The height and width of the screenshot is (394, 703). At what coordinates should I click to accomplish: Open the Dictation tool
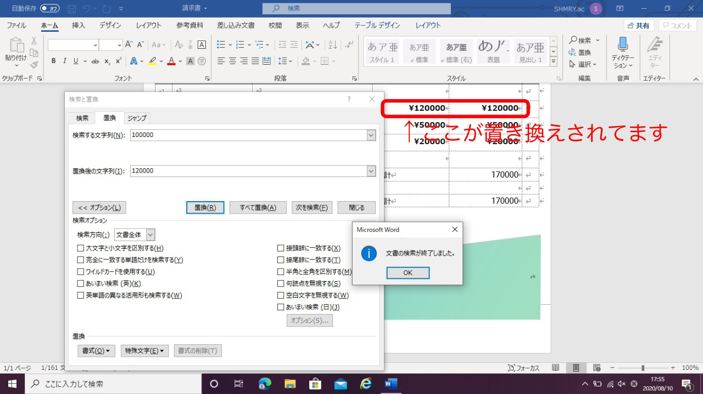tap(621, 49)
